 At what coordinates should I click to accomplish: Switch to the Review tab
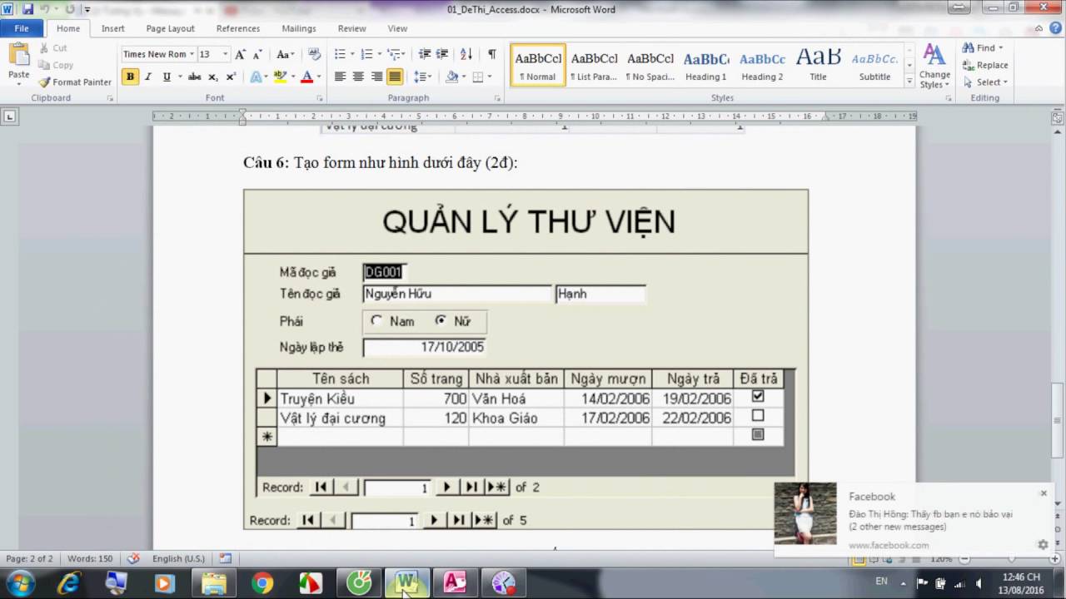(351, 28)
